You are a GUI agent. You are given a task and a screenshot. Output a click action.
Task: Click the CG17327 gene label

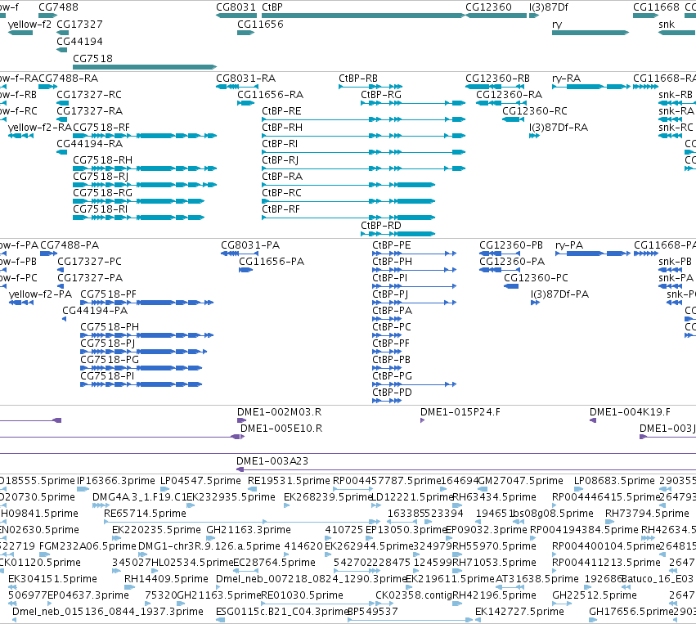[79, 25]
